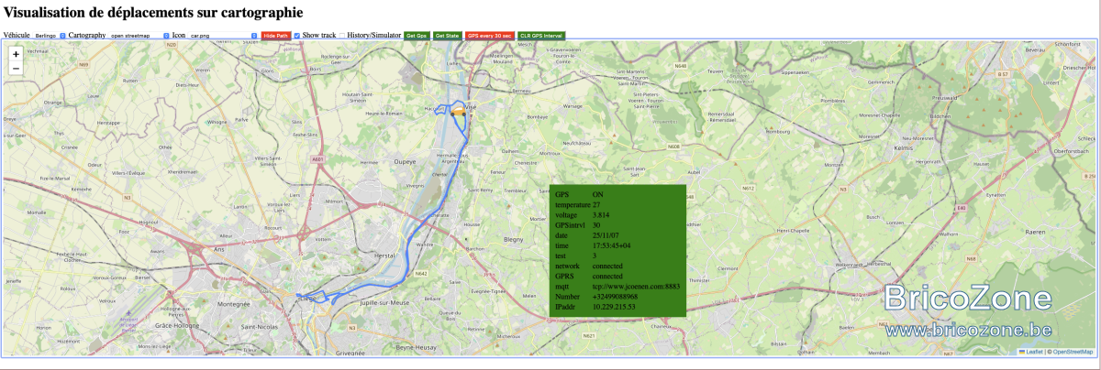Screen dimensions: 1101x370
Task: Enable the History/Simulator checkbox
Action: pos(343,35)
